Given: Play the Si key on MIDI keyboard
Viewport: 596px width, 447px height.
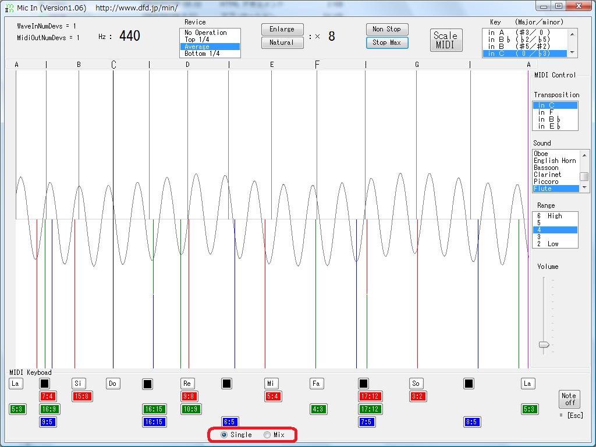Looking at the screenshot, I should point(79,384).
